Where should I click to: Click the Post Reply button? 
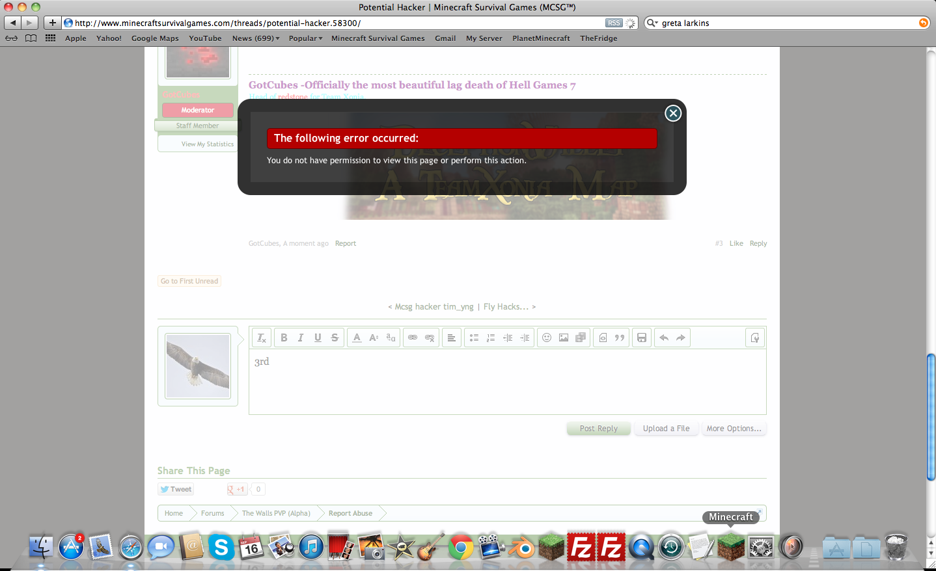click(x=599, y=429)
